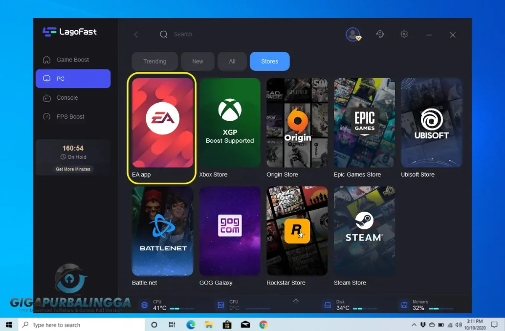Show hidden icons in system tray

(414, 324)
